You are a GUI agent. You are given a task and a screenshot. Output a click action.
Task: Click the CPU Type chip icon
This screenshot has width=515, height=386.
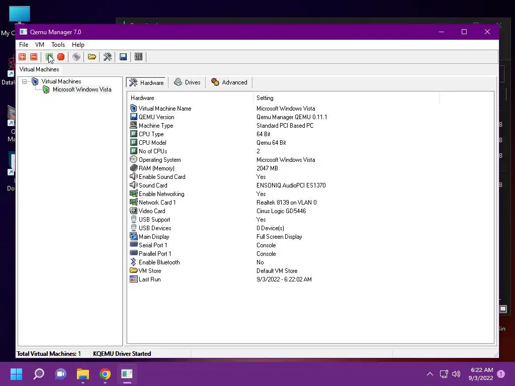133,134
